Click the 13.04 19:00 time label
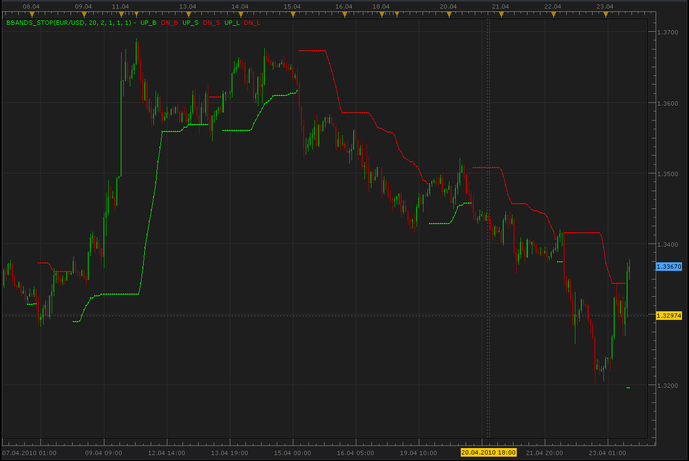This screenshot has width=689, height=461. [229, 453]
